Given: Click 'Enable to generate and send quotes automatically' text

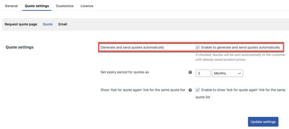Looking at the screenshot, I should tap(240, 47).
